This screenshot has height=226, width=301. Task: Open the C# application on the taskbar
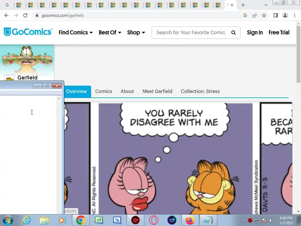pyautogui.click(x=99, y=220)
